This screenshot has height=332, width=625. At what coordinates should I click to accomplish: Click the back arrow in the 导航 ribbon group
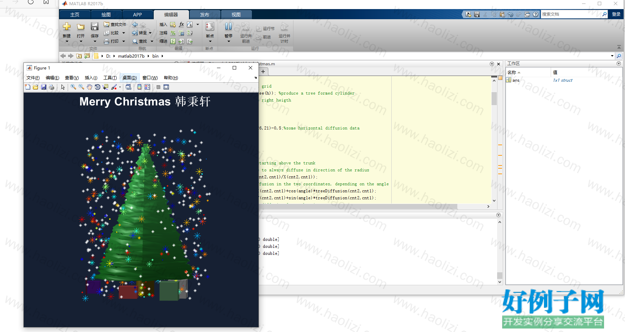tap(135, 24)
